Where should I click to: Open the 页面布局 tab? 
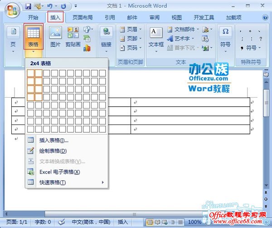(x=83, y=17)
